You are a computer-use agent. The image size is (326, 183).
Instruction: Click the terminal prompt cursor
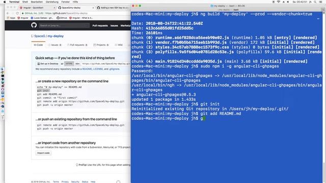coord(204,118)
